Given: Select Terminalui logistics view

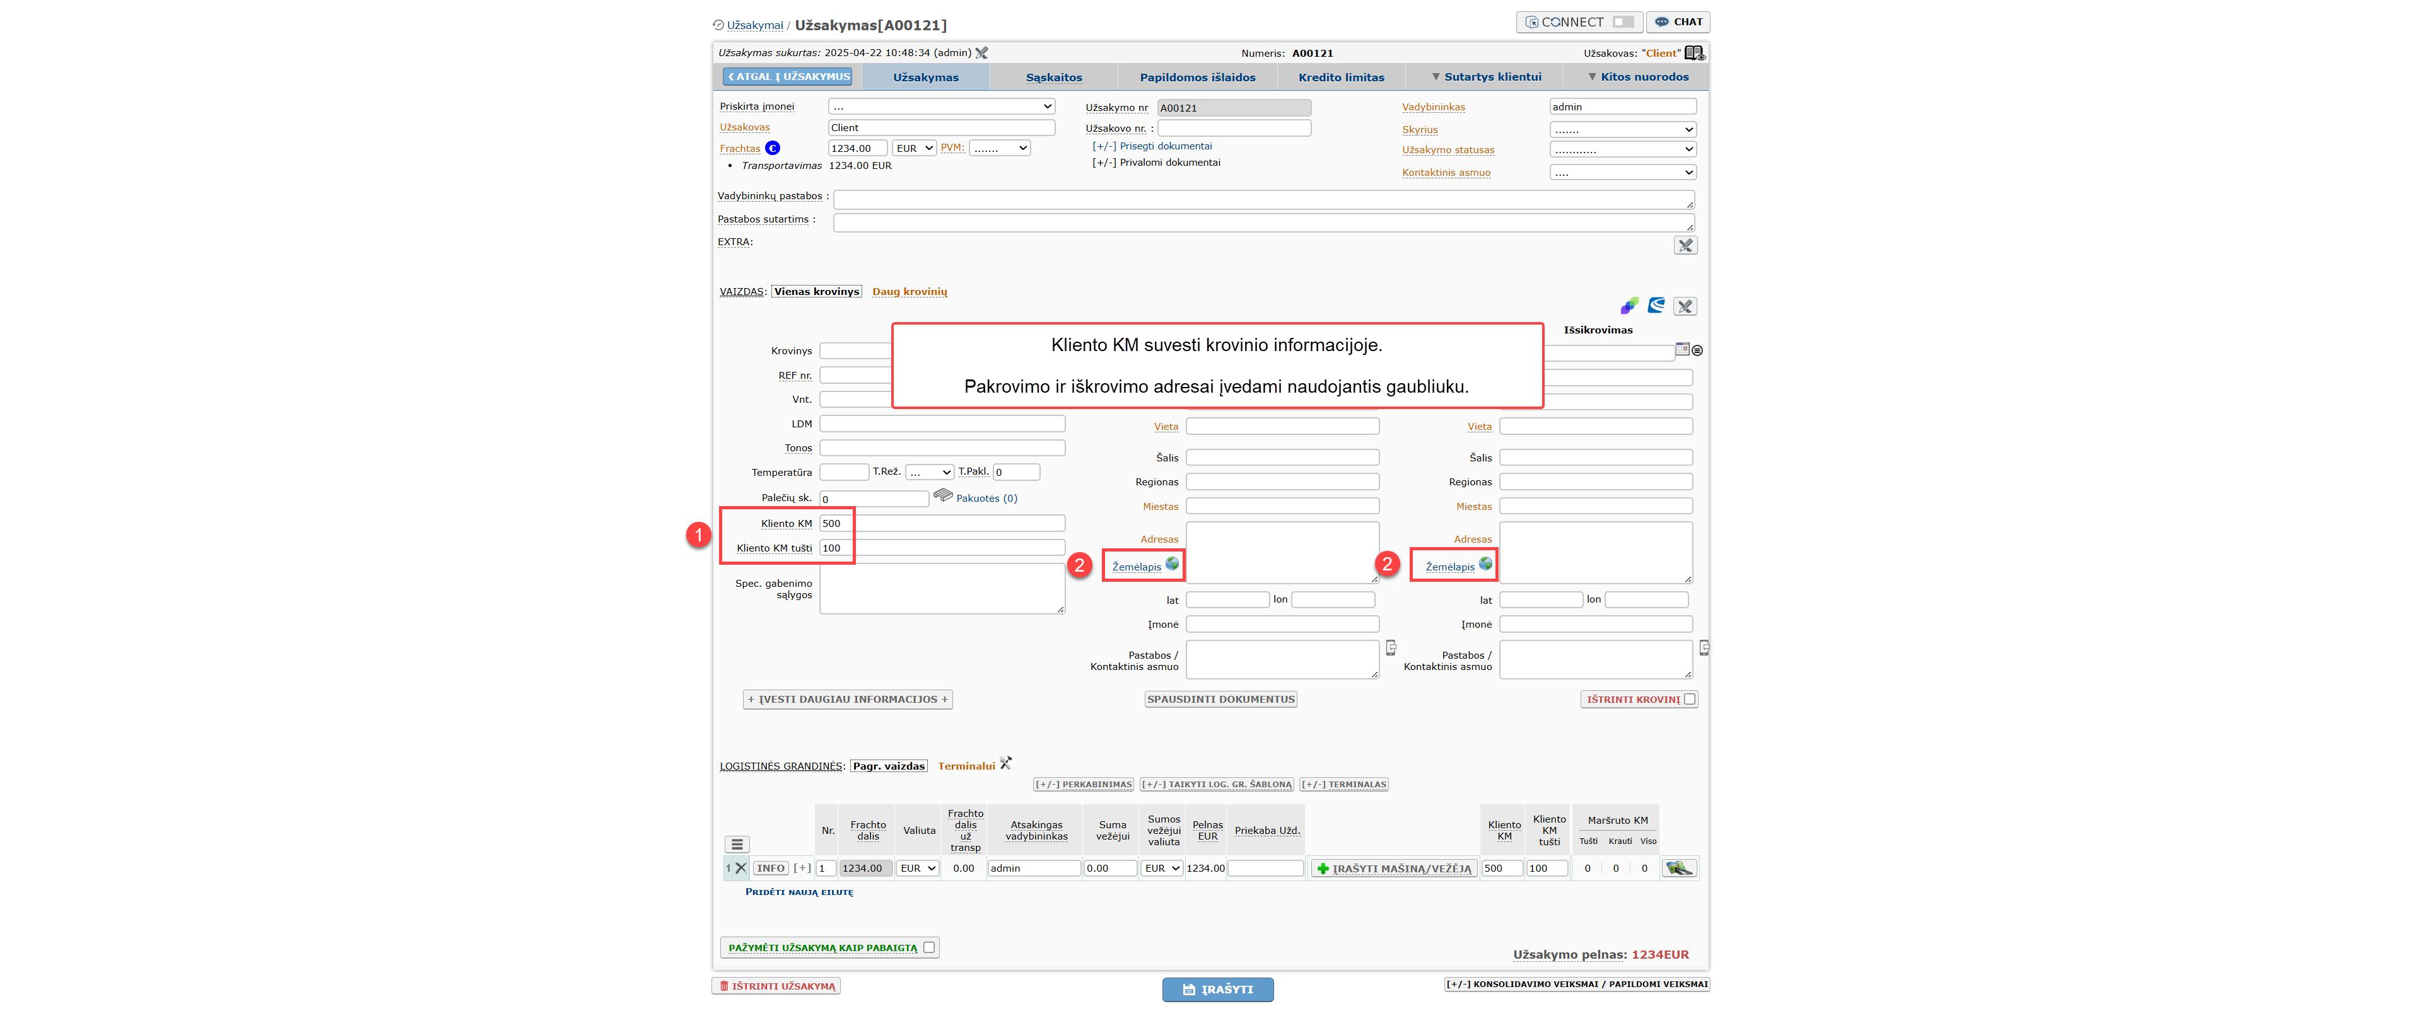Looking at the screenshot, I should tap(966, 767).
